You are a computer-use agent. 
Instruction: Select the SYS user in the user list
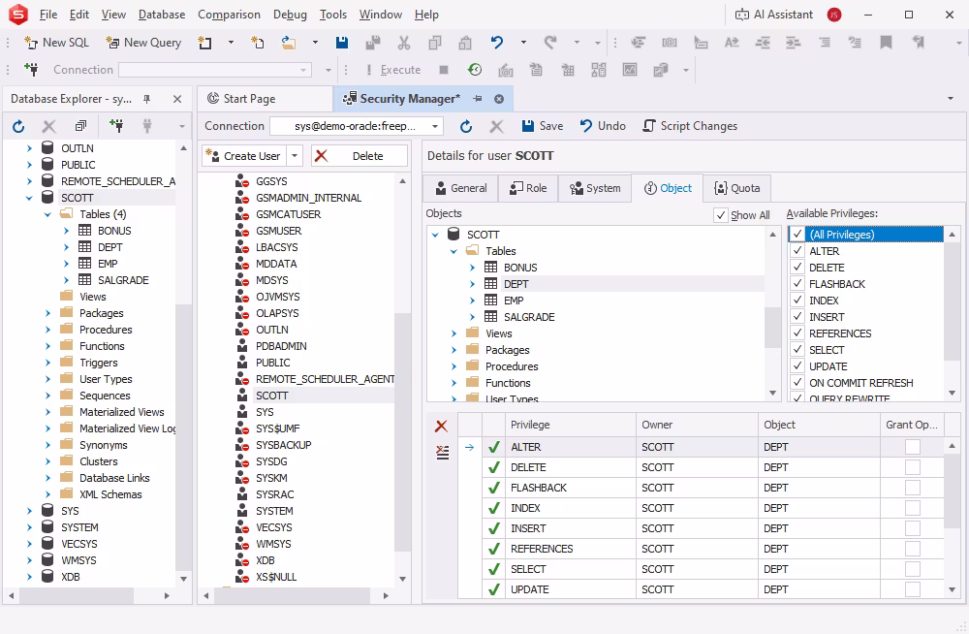pyautogui.click(x=265, y=412)
